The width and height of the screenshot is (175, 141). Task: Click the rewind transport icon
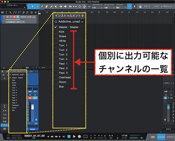(52, 137)
